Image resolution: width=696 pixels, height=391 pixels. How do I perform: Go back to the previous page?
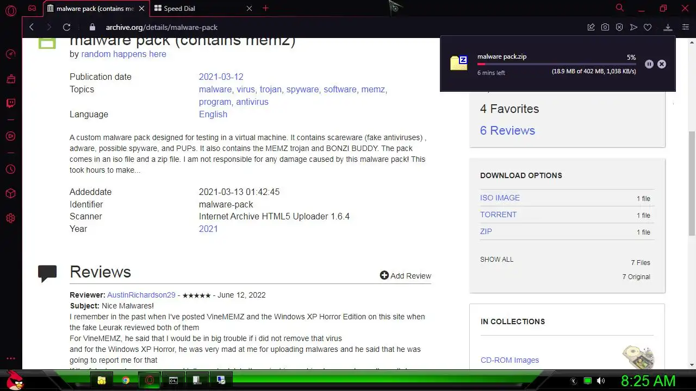coord(32,27)
